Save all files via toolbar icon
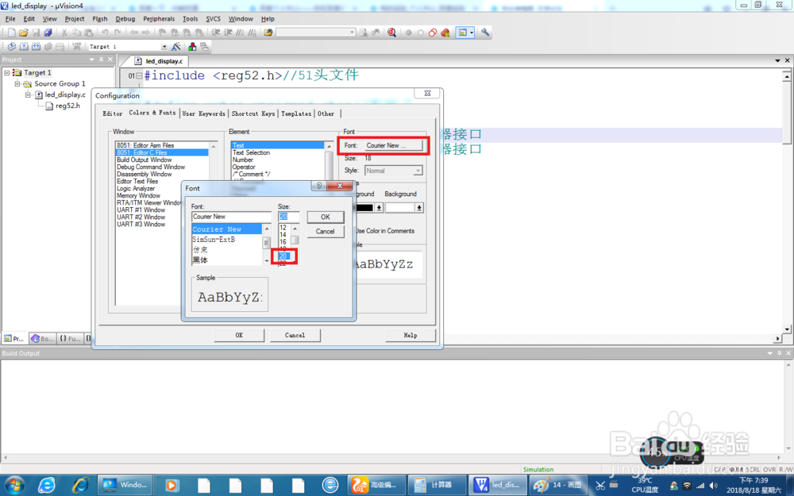794x496 pixels. pos(48,33)
